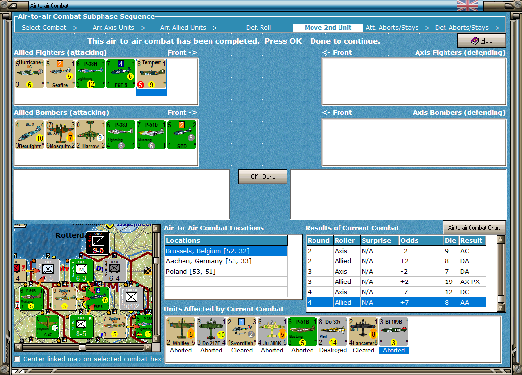Click the British flag icon in title bar
This screenshot has width=522, height=375.
pyautogui.click(x=468, y=6)
